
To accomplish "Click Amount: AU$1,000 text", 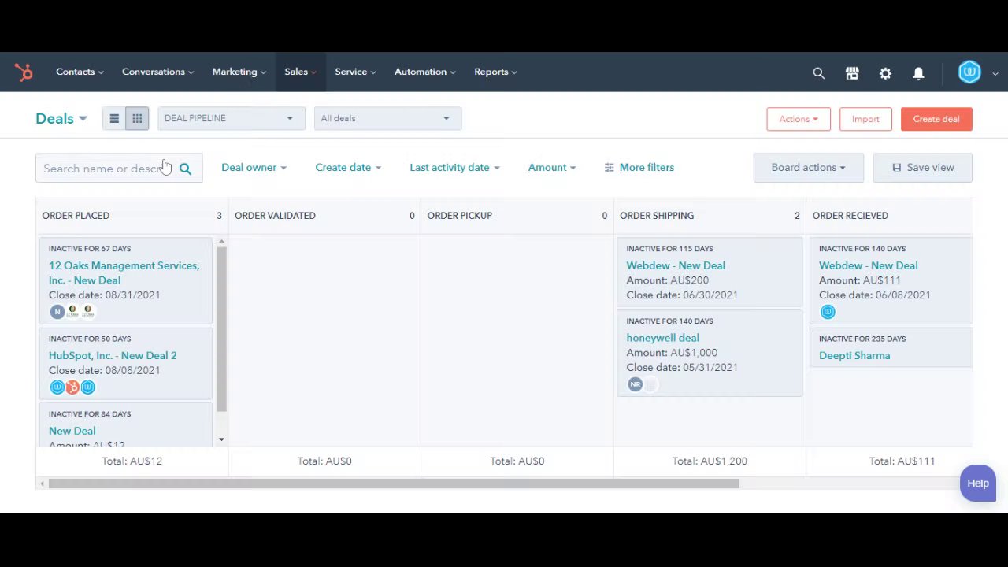I will pyautogui.click(x=672, y=353).
